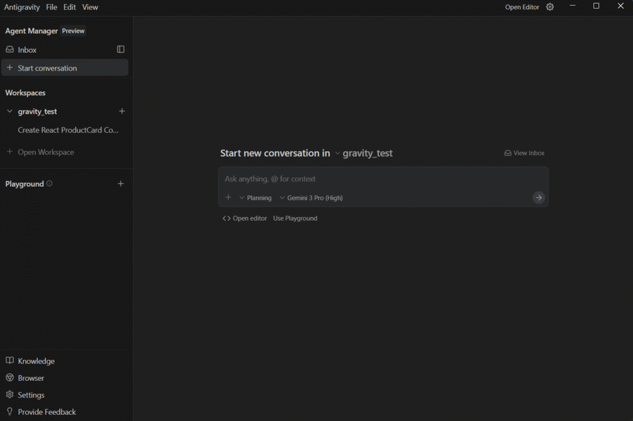Toggle the sidebar panel icon beside Inbox

coord(121,49)
